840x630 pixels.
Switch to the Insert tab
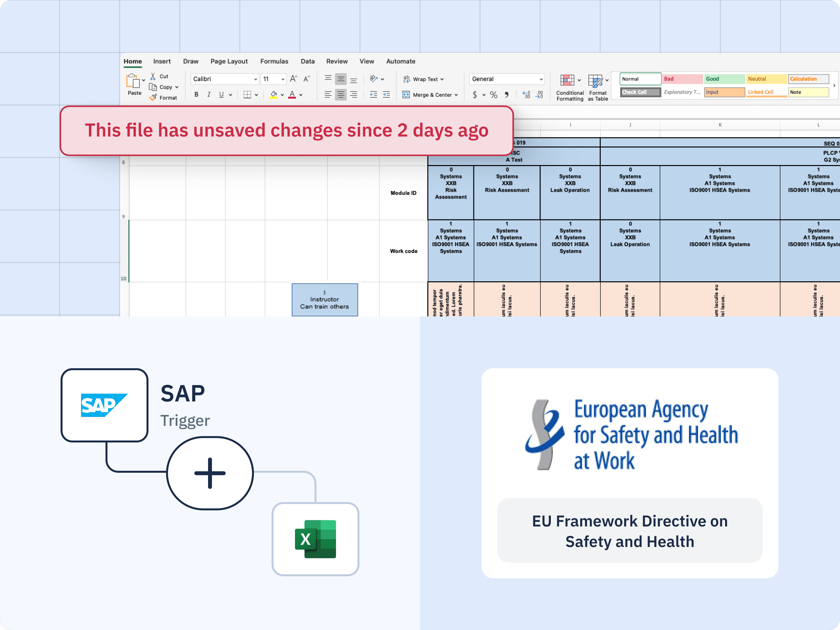(x=162, y=61)
